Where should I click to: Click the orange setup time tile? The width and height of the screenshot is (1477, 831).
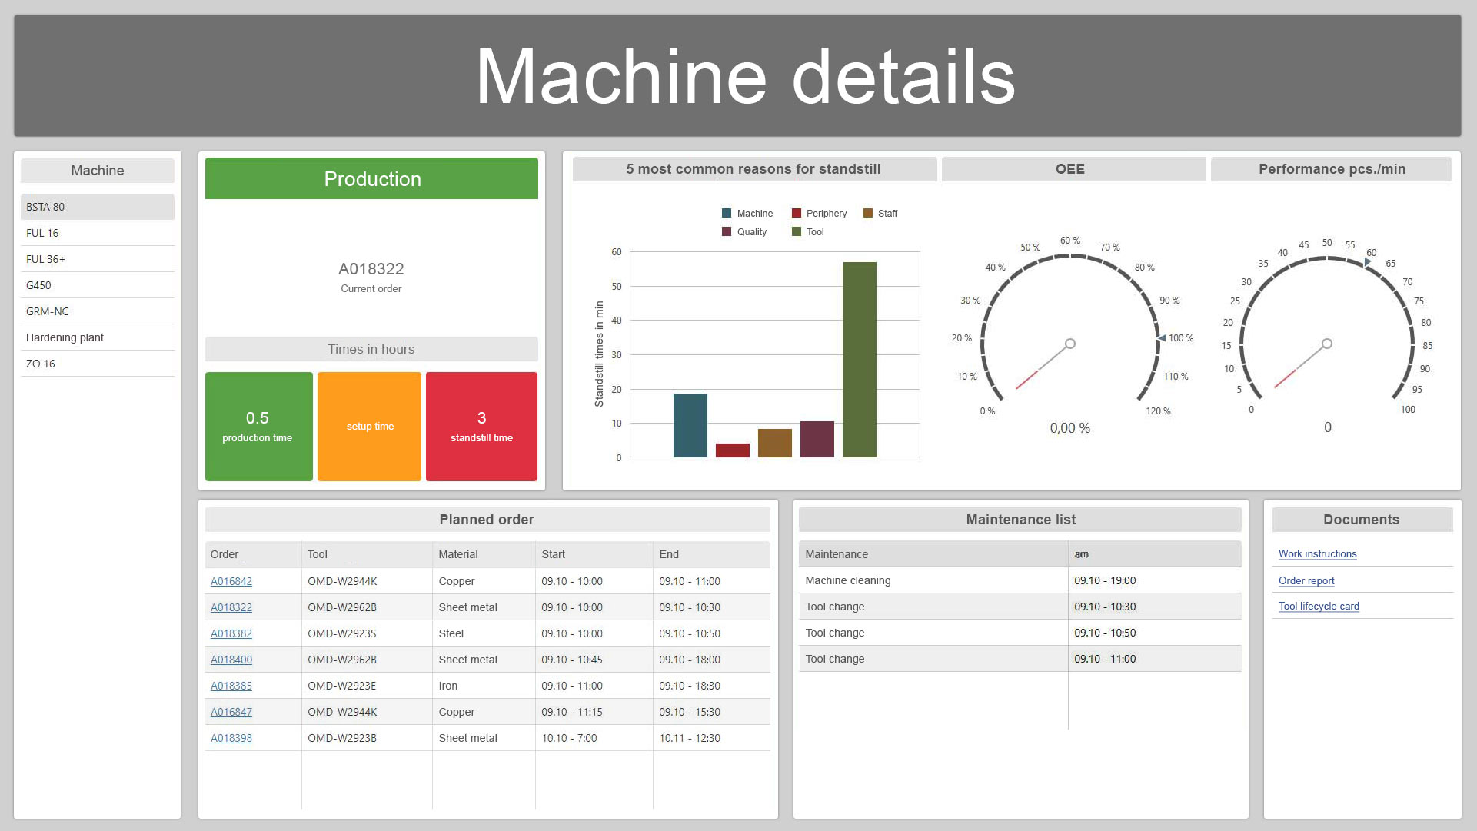point(370,427)
